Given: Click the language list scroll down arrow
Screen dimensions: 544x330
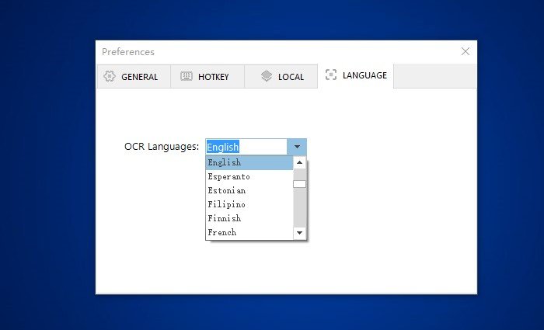Looking at the screenshot, I should [299, 233].
